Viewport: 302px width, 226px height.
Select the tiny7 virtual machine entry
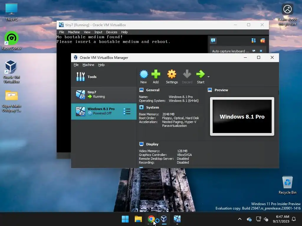[104, 94]
